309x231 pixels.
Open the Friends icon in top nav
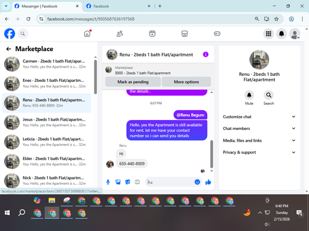point(120,34)
